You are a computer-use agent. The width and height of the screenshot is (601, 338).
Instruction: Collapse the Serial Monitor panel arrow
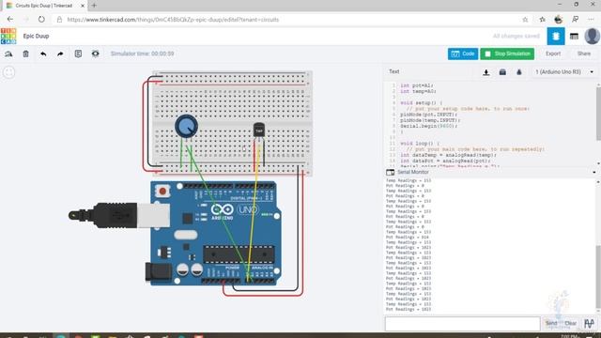594,173
